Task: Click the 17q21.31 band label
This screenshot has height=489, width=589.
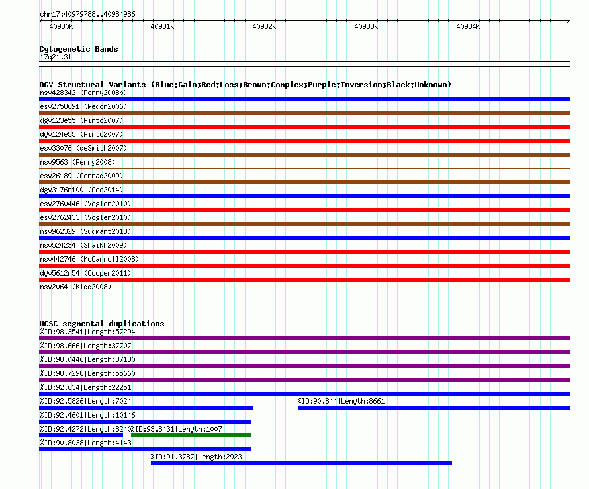Action: point(56,57)
